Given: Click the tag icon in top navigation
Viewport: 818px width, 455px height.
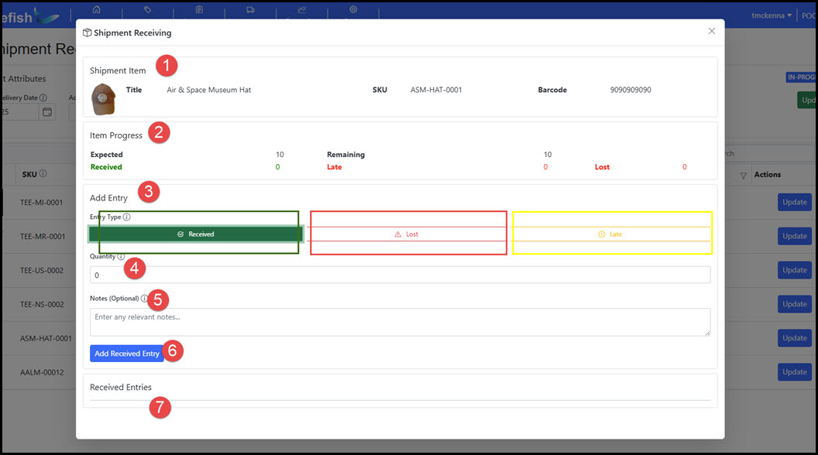Looking at the screenshot, I should point(148,10).
